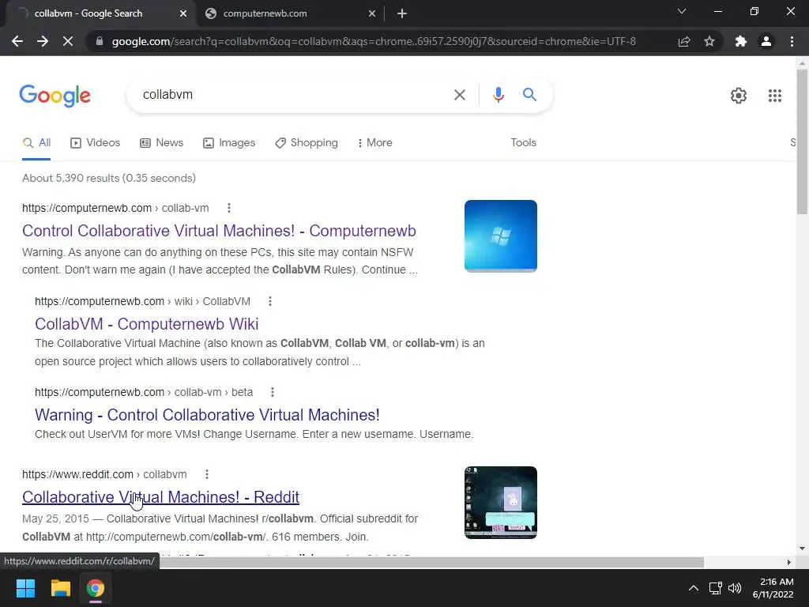The image size is (809, 607).
Task: Open the Chrome extensions puzzle icon
Action: pyautogui.click(x=741, y=41)
